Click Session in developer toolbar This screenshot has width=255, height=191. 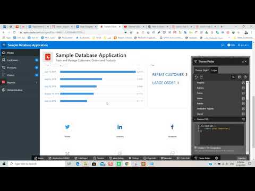99,158
